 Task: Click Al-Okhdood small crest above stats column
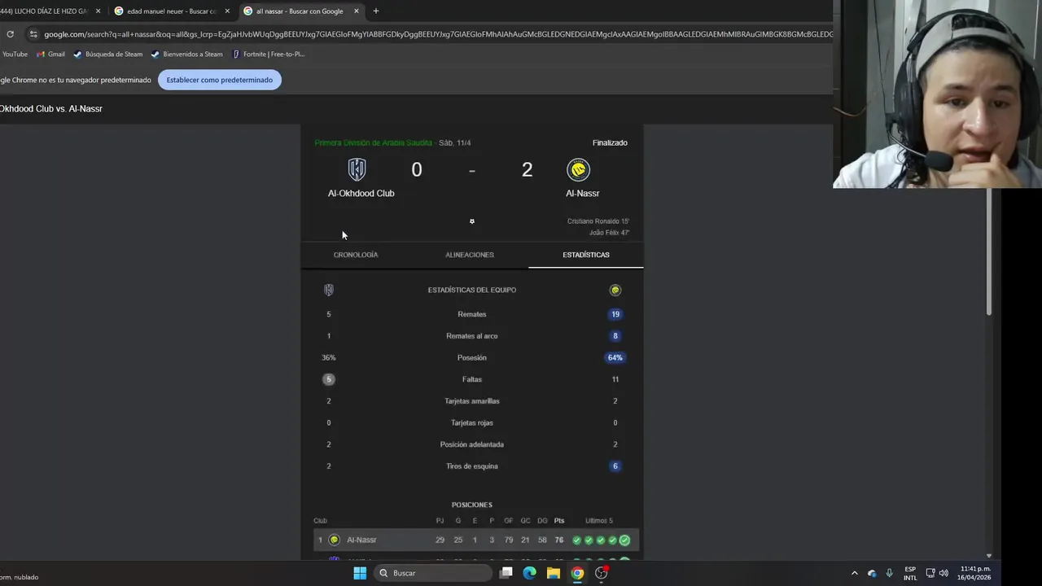pyautogui.click(x=329, y=290)
